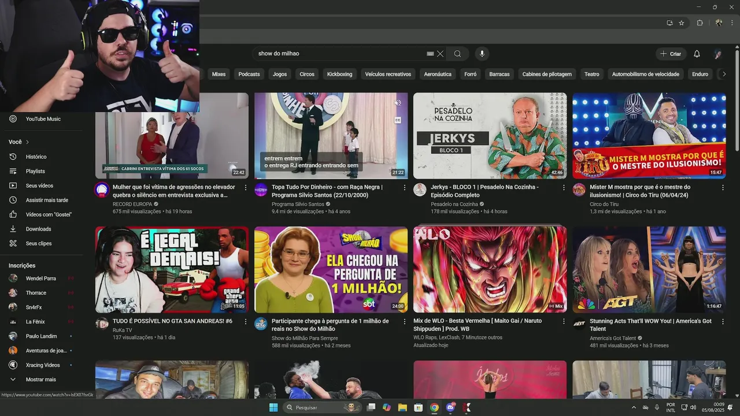Open the Chrome profile avatar

coord(719,23)
